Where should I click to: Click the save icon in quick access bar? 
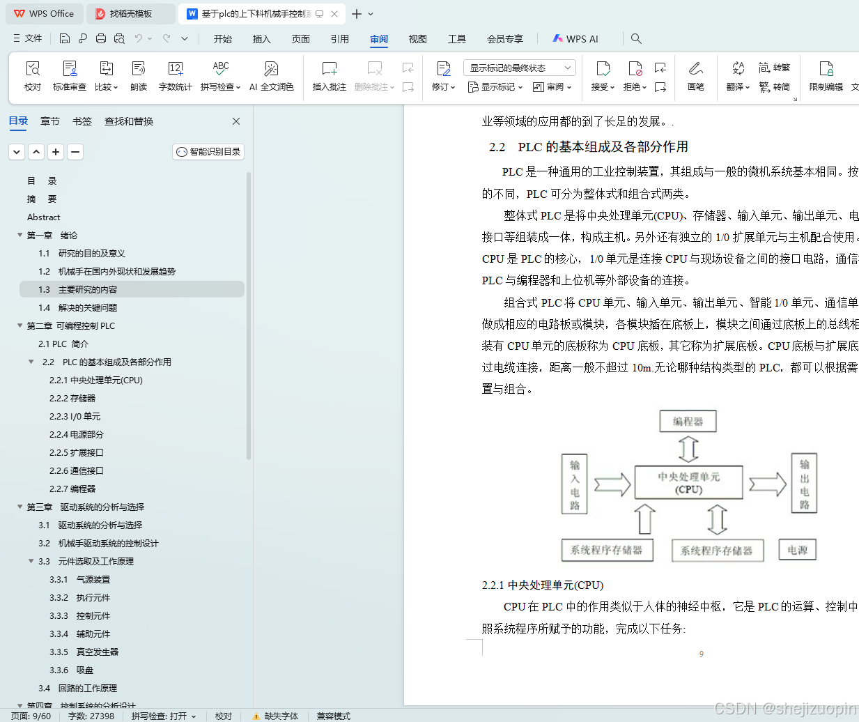coord(65,38)
